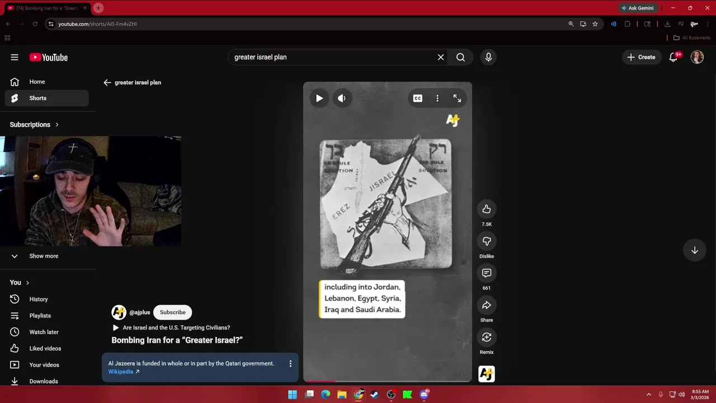Viewport: 716px width, 403px height.
Task: Open the page zoom magnifier in address bar
Action: [x=571, y=24]
